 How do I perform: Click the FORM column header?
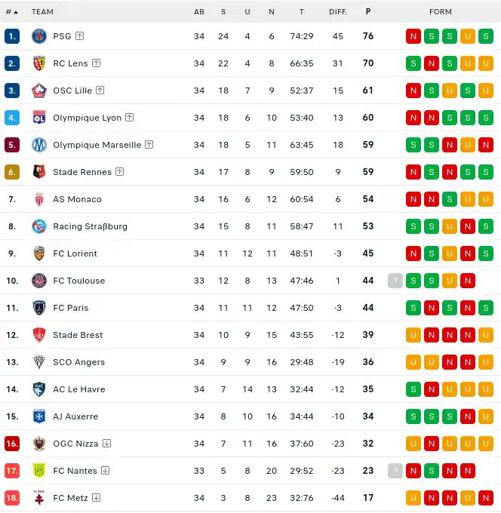441,12
